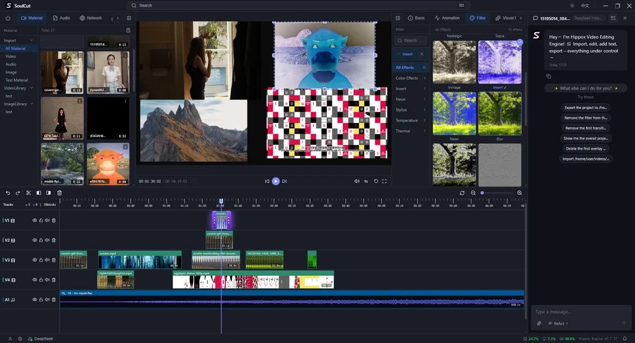Show more property tabs after Visual
Viewport: 635px width, 343px height.
tap(521, 18)
